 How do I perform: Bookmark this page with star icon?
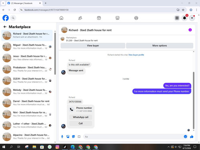point(183,10)
